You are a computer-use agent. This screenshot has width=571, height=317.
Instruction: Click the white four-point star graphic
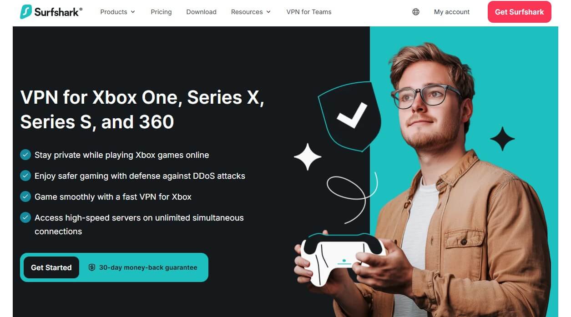point(308,157)
